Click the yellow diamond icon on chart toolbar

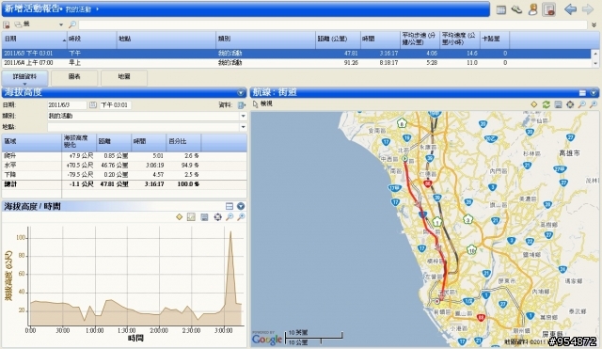[x=179, y=217]
